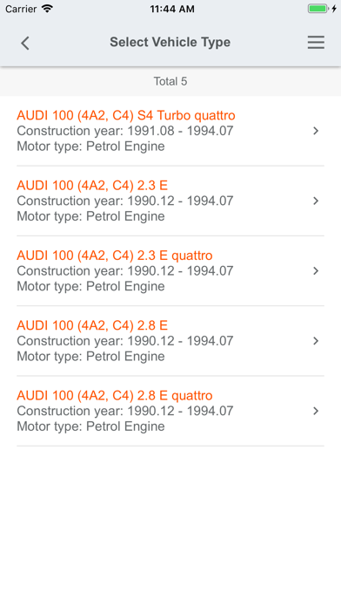Tap the chevron beside the 2.3 E entry
The height and width of the screenshot is (607, 341).
(316, 201)
